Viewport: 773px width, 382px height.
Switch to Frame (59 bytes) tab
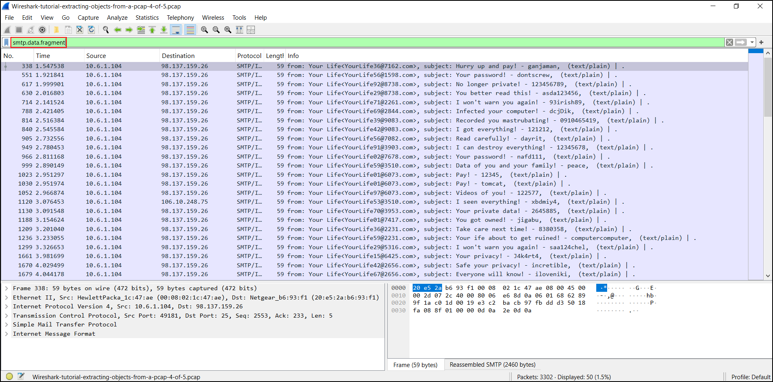coord(415,365)
